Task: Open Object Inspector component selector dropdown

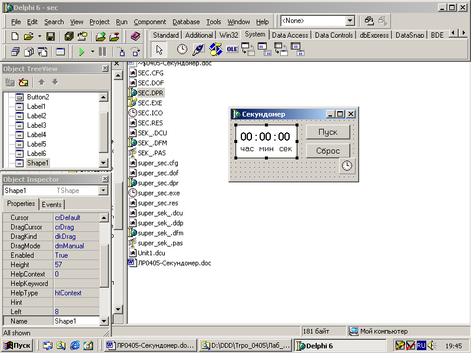Action: click(104, 191)
